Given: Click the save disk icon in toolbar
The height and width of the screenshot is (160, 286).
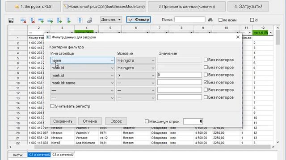Looking at the screenshot, I should tap(11, 20).
